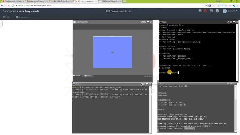
Task: Click the save project floppy disk icon
Action: coord(200,11)
